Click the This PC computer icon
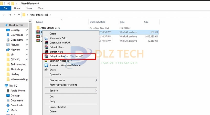The width and height of the screenshot is (210, 115). [x=6, y=86]
